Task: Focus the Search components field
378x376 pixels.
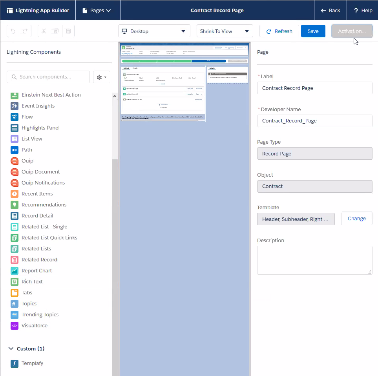Action: 48,77
